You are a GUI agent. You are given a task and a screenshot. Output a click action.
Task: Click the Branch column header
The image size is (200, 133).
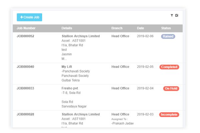[x=117, y=28]
